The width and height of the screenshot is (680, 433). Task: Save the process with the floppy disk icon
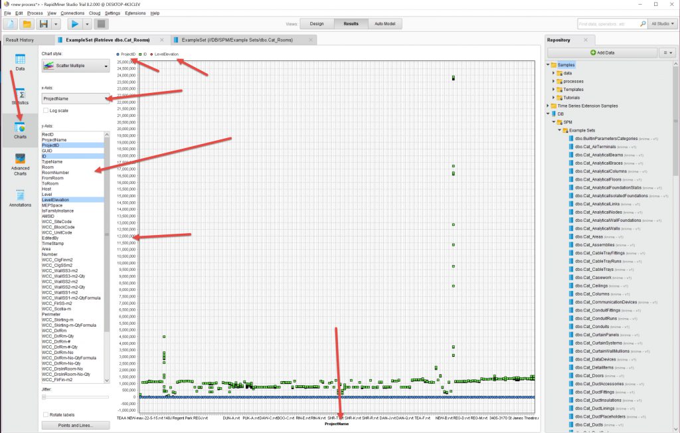point(44,24)
